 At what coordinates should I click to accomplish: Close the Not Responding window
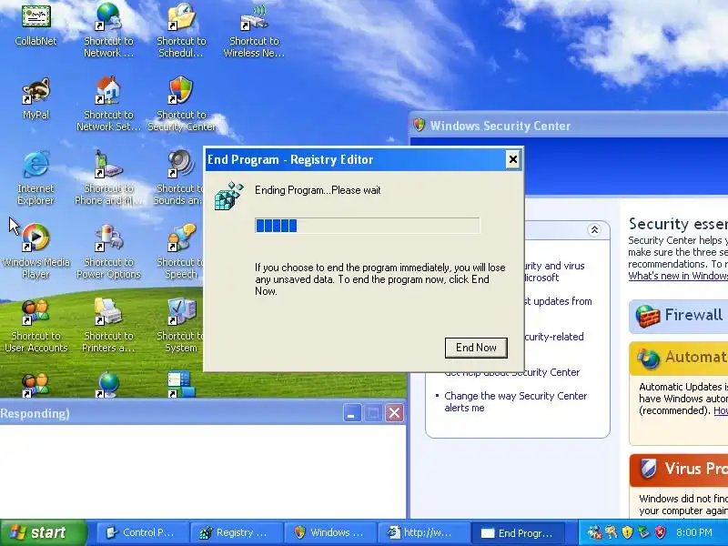pyautogui.click(x=395, y=413)
